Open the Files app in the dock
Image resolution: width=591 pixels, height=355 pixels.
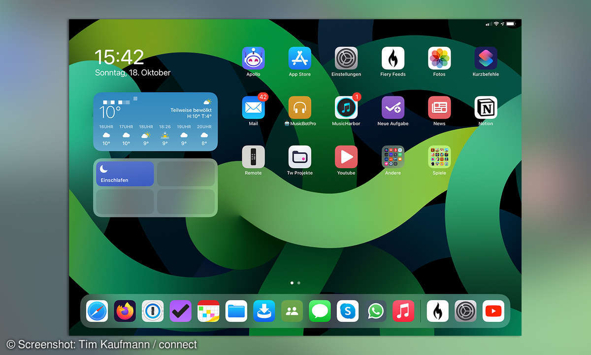pyautogui.click(x=236, y=311)
